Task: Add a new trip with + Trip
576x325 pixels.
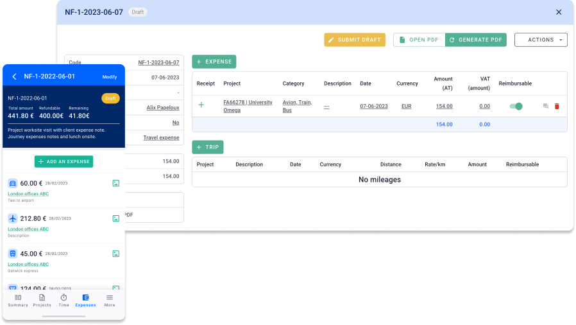Action: tap(208, 147)
